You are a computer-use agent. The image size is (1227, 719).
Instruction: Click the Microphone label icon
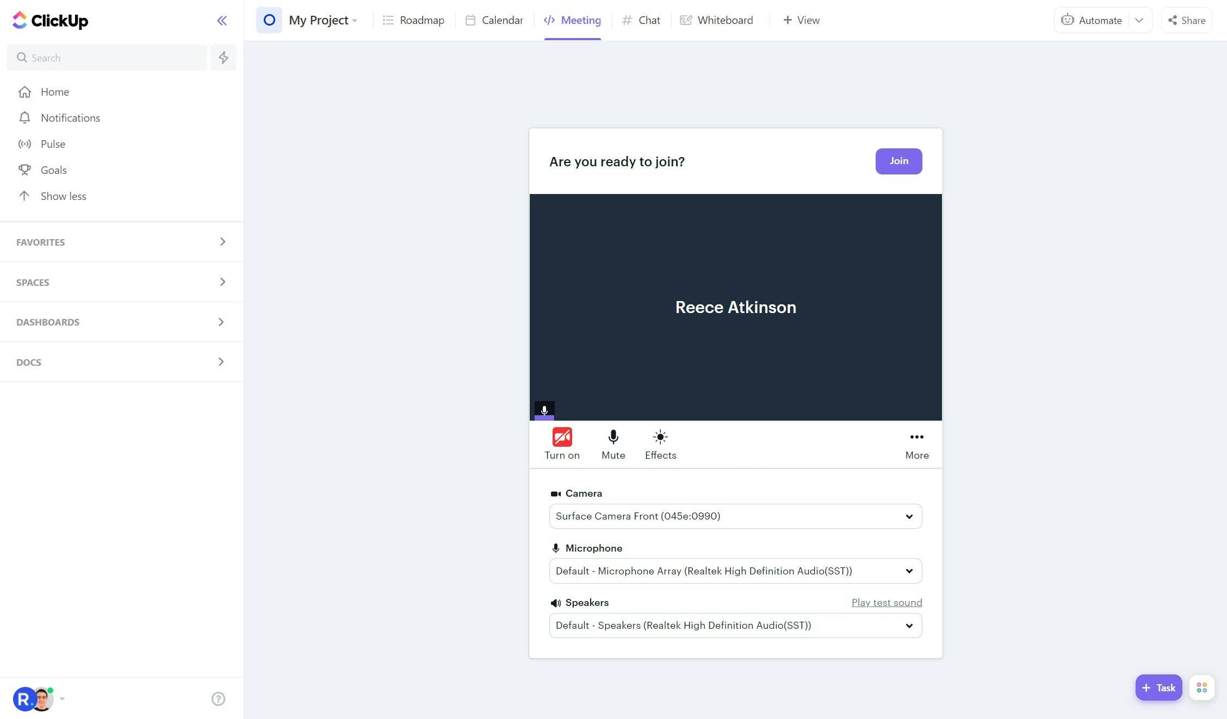click(x=555, y=548)
